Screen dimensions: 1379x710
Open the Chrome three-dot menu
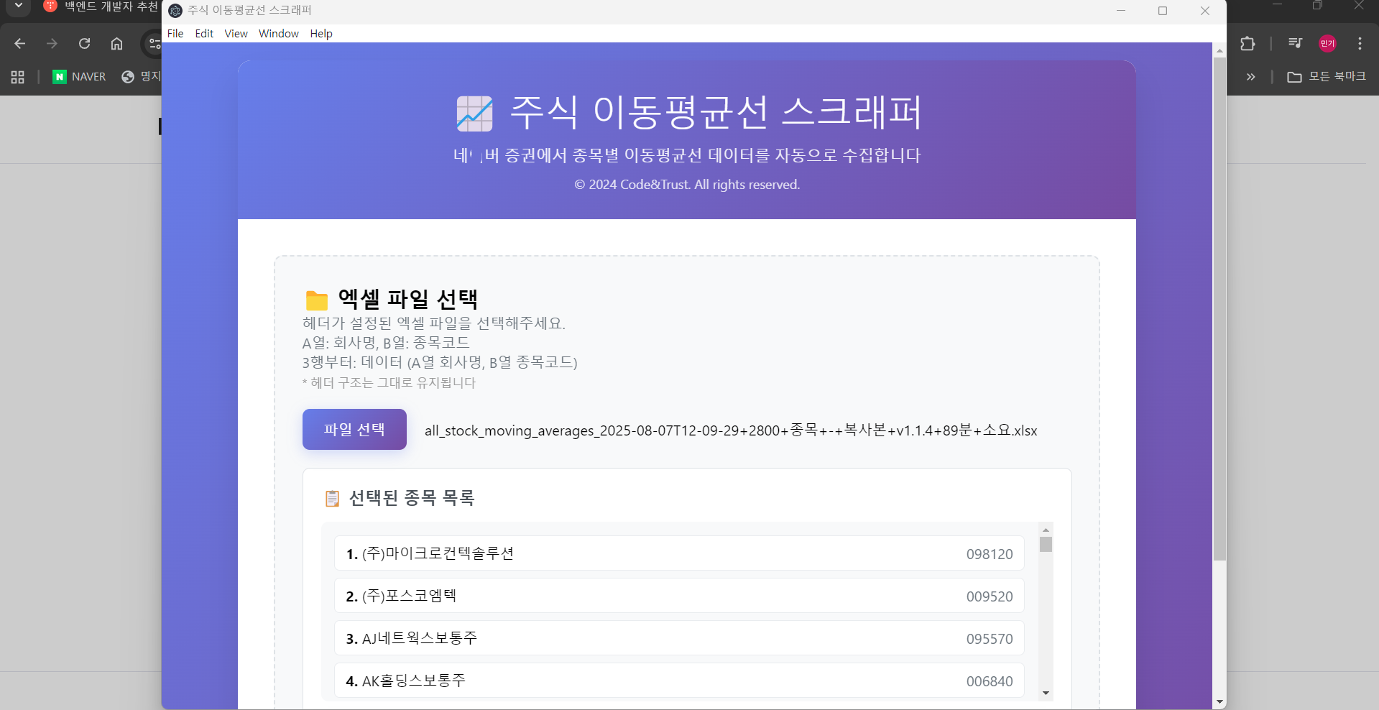click(1360, 44)
